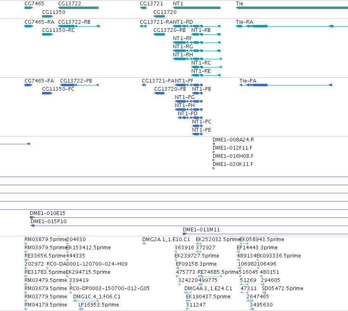This screenshot has height=311, width=348.
Task: Open EST label DMG2A.1_1.E10.C1
Action: (166, 239)
